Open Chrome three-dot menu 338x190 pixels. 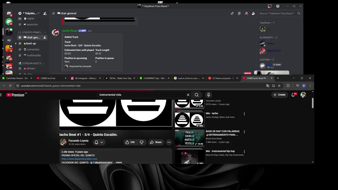pyautogui.click(x=310, y=85)
